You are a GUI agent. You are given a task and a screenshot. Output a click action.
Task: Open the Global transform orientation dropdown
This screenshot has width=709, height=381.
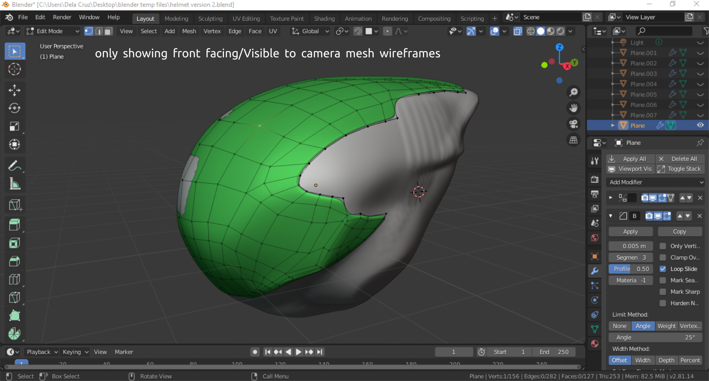click(x=311, y=31)
